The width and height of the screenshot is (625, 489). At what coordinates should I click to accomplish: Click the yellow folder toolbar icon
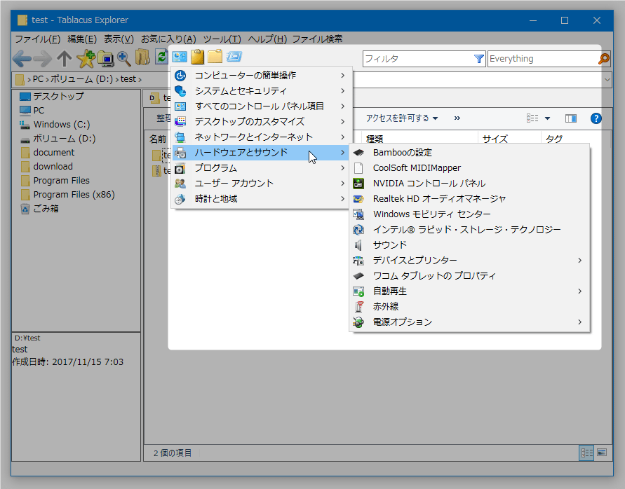click(215, 57)
